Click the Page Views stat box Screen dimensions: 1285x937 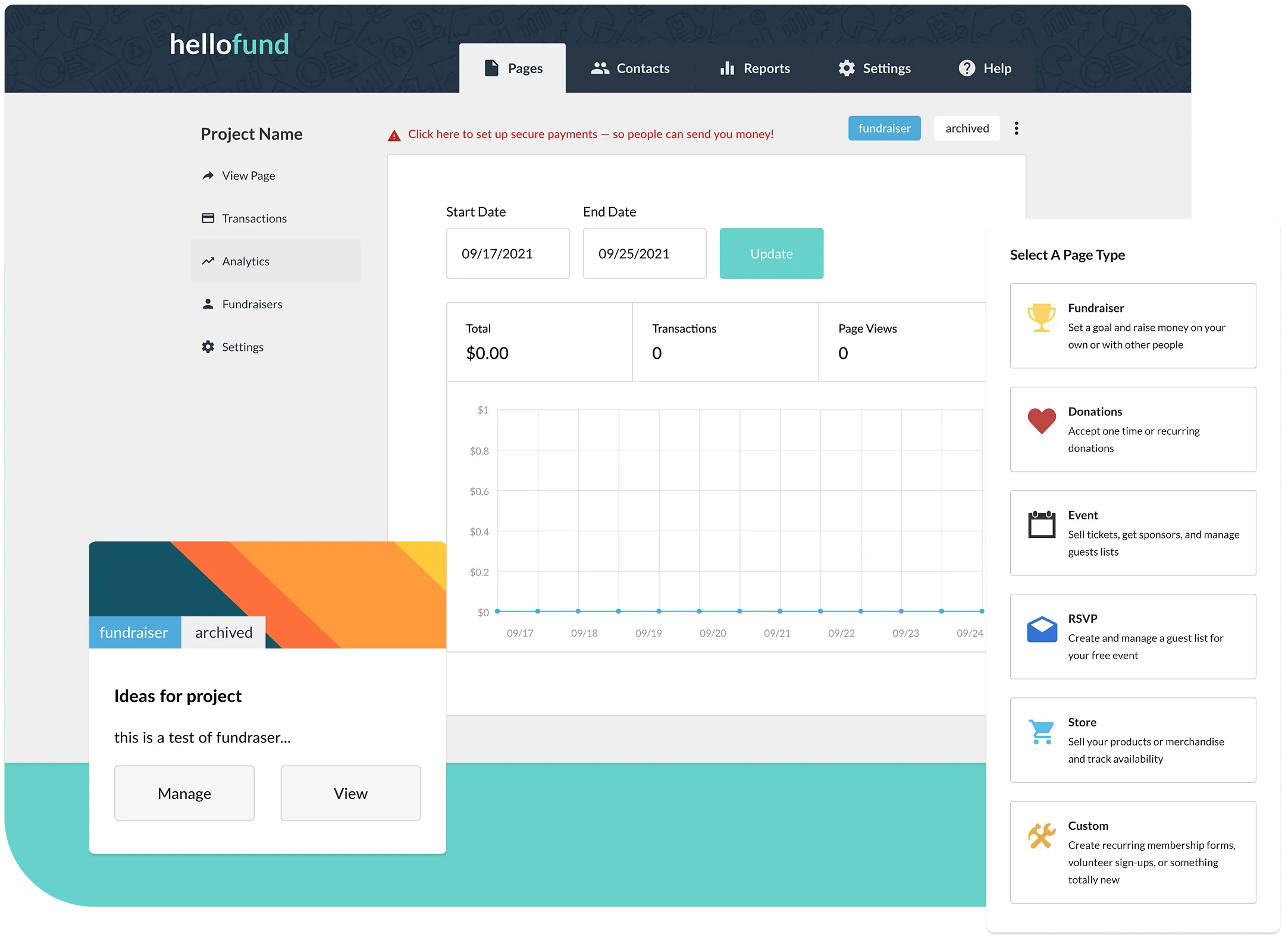coord(902,342)
